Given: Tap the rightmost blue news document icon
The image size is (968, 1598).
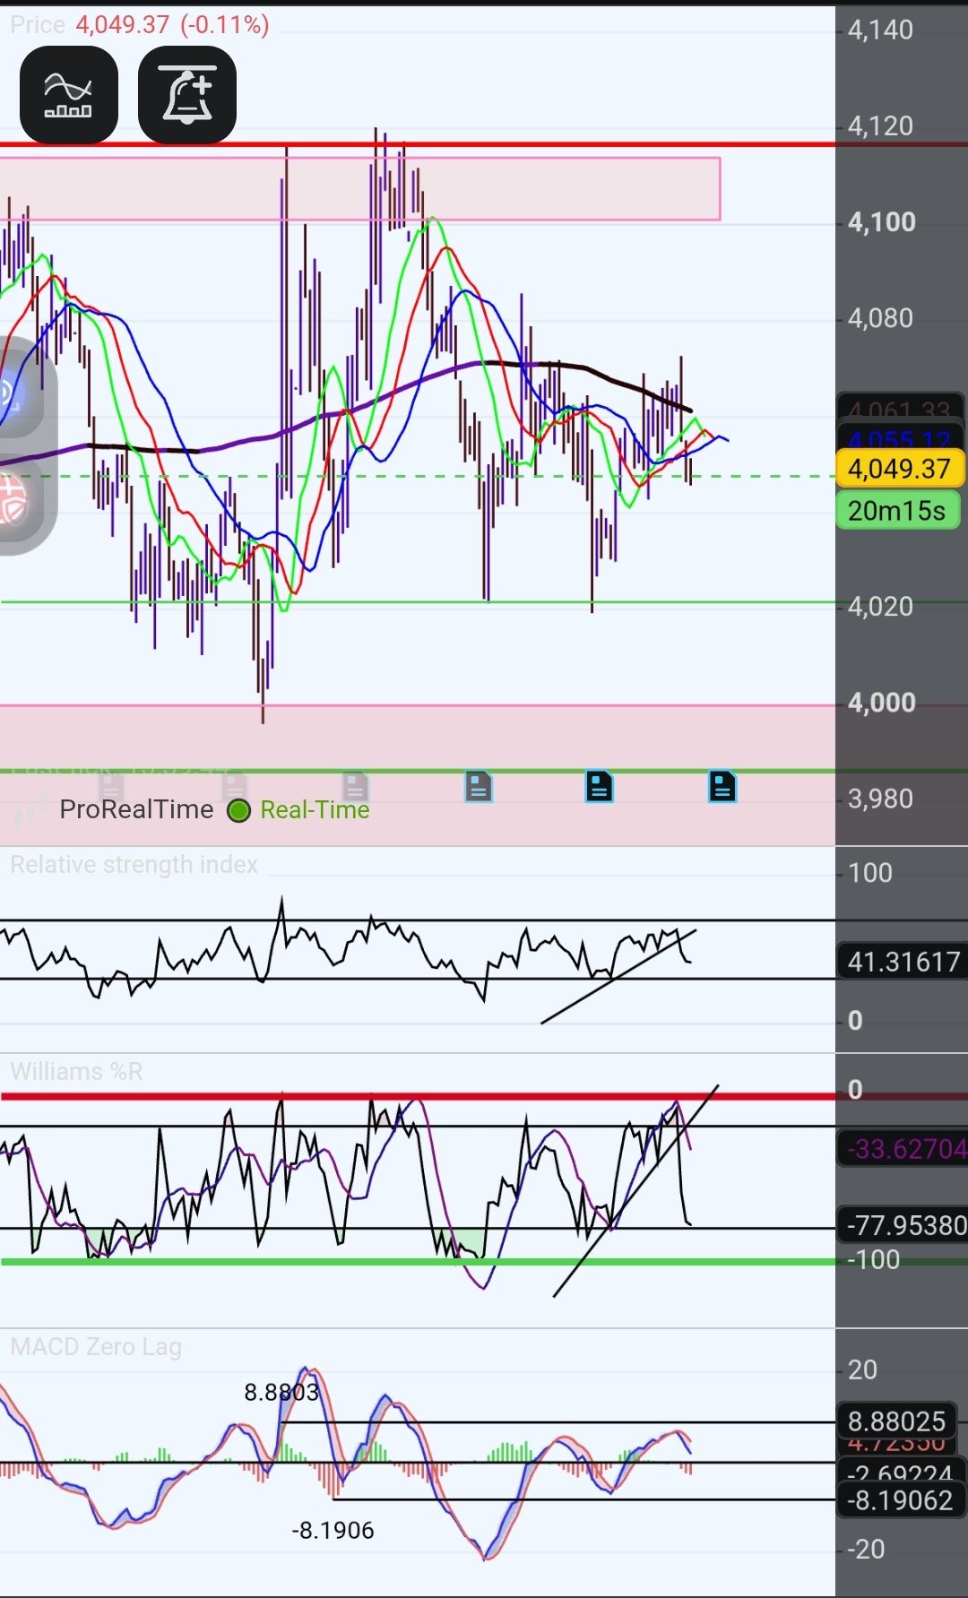Looking at the screenshot, I should tap(722, 786).
